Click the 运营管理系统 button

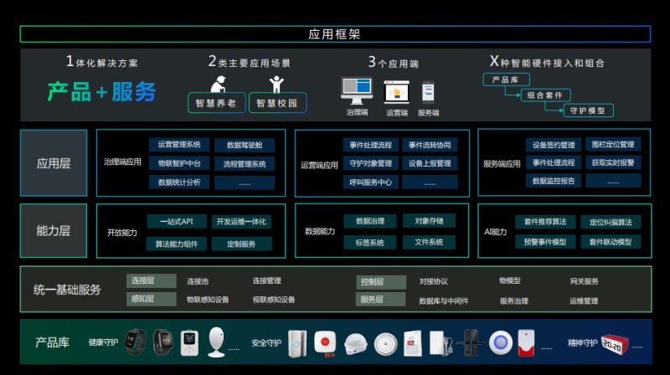(x=179, y=144)
